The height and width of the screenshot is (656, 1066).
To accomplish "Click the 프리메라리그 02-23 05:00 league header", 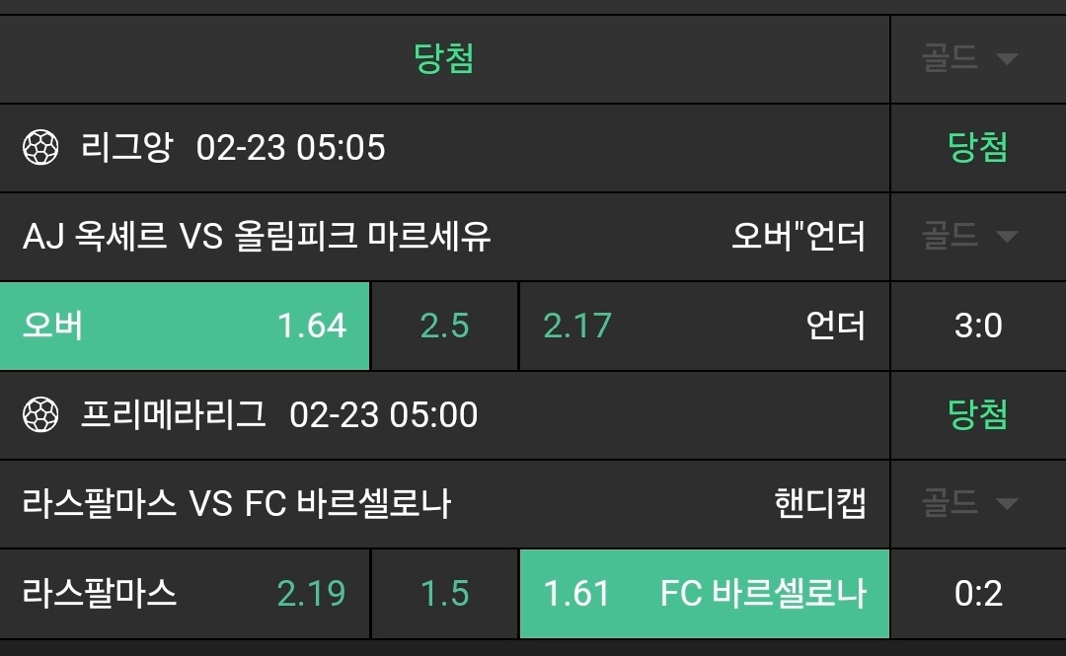I will [279, 414].
